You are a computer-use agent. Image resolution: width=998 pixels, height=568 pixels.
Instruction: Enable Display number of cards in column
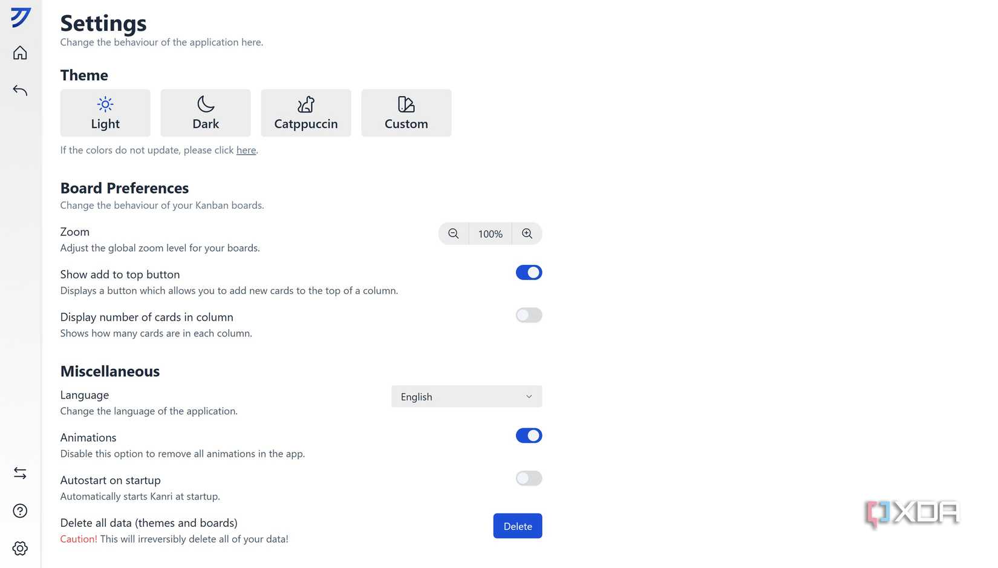pyautogui.click(x=529, y=315)
